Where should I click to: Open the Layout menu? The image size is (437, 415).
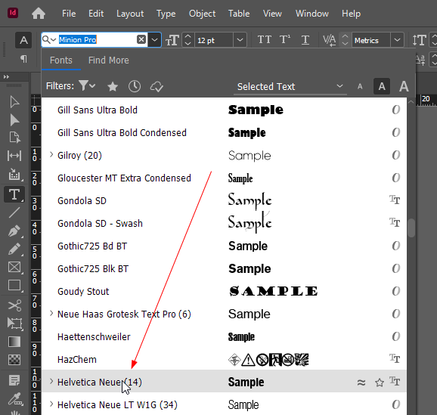130,14
